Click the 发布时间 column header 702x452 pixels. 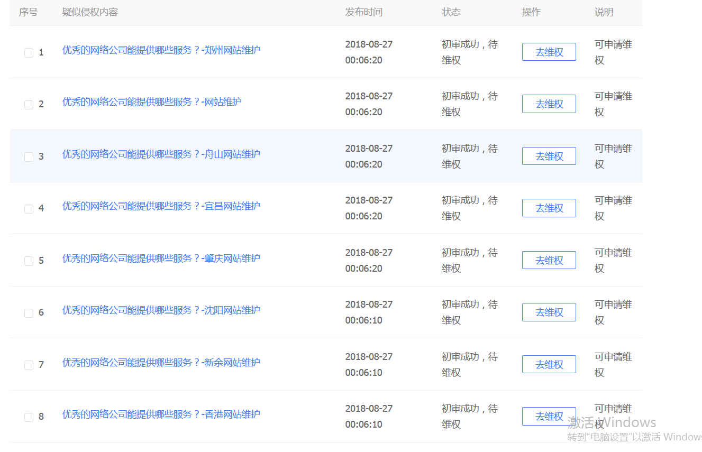[363, 12]
